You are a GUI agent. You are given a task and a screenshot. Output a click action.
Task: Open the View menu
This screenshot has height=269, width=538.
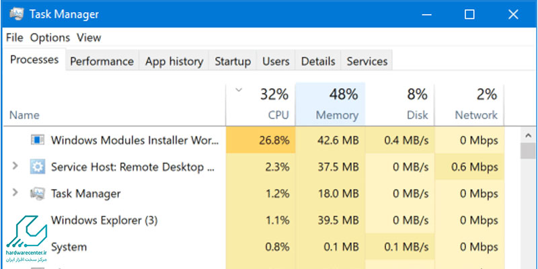point(89,38)
